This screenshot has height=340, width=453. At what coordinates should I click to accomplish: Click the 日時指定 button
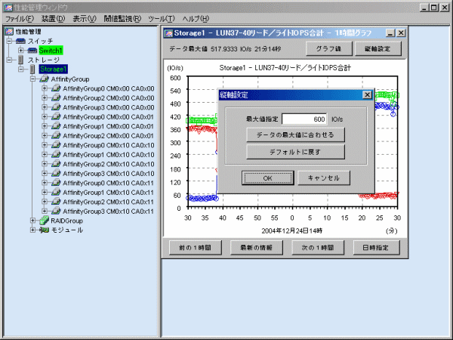376,248
